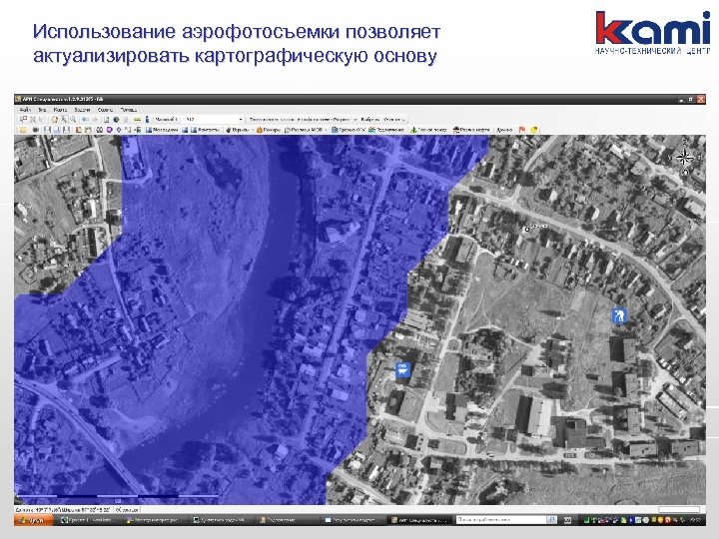Click the globe full-extent icon
This screenshot has width=719, height=539.
(x=117, y=120)
